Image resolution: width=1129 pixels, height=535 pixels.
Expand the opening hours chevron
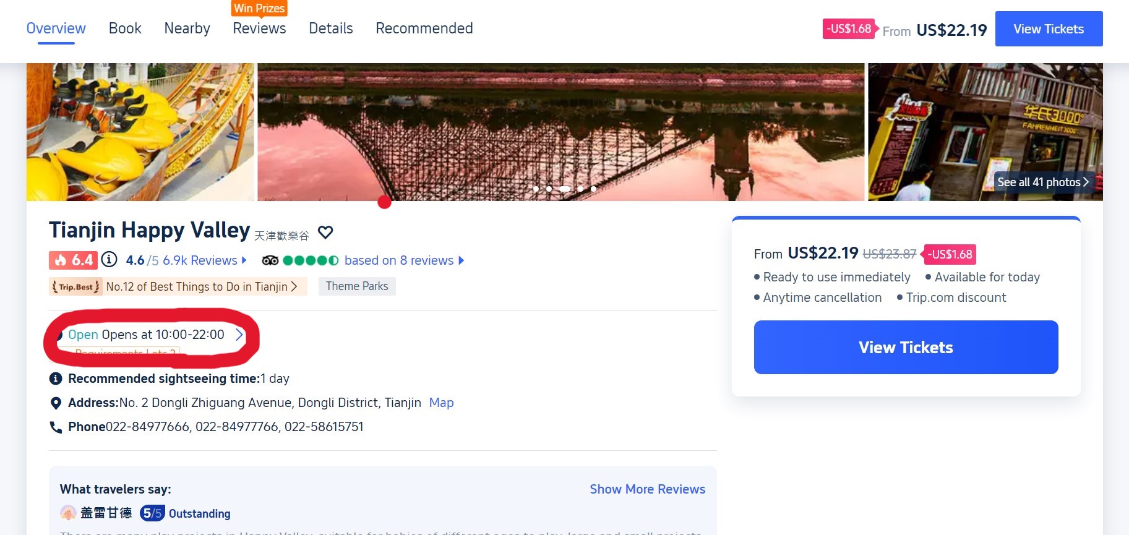239,335
